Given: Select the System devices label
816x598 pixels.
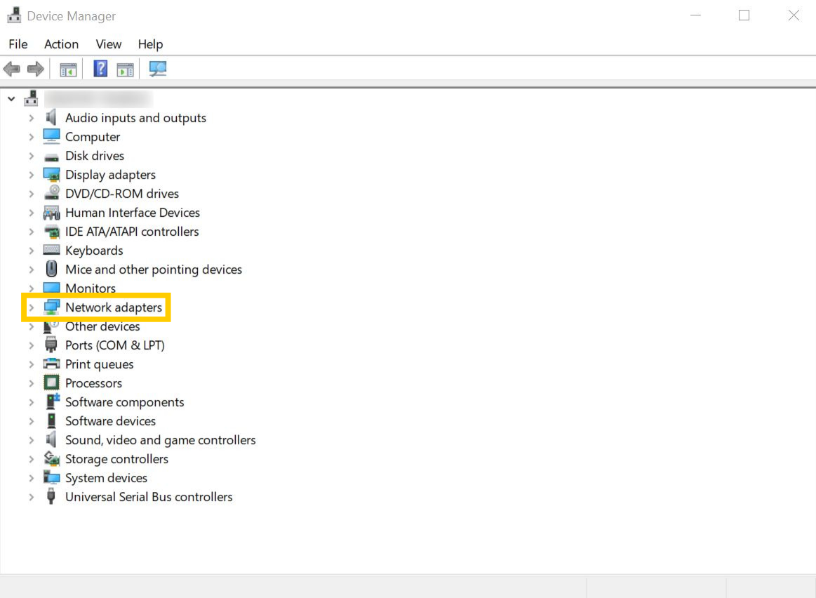Looking at the screenshot, I should coord(106,478).
